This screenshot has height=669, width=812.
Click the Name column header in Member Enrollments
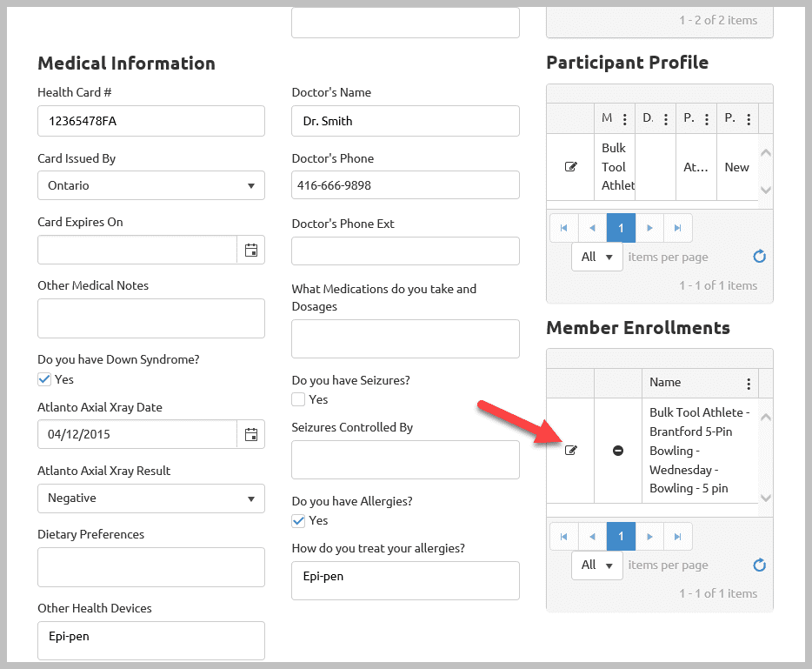pos(700,383)
